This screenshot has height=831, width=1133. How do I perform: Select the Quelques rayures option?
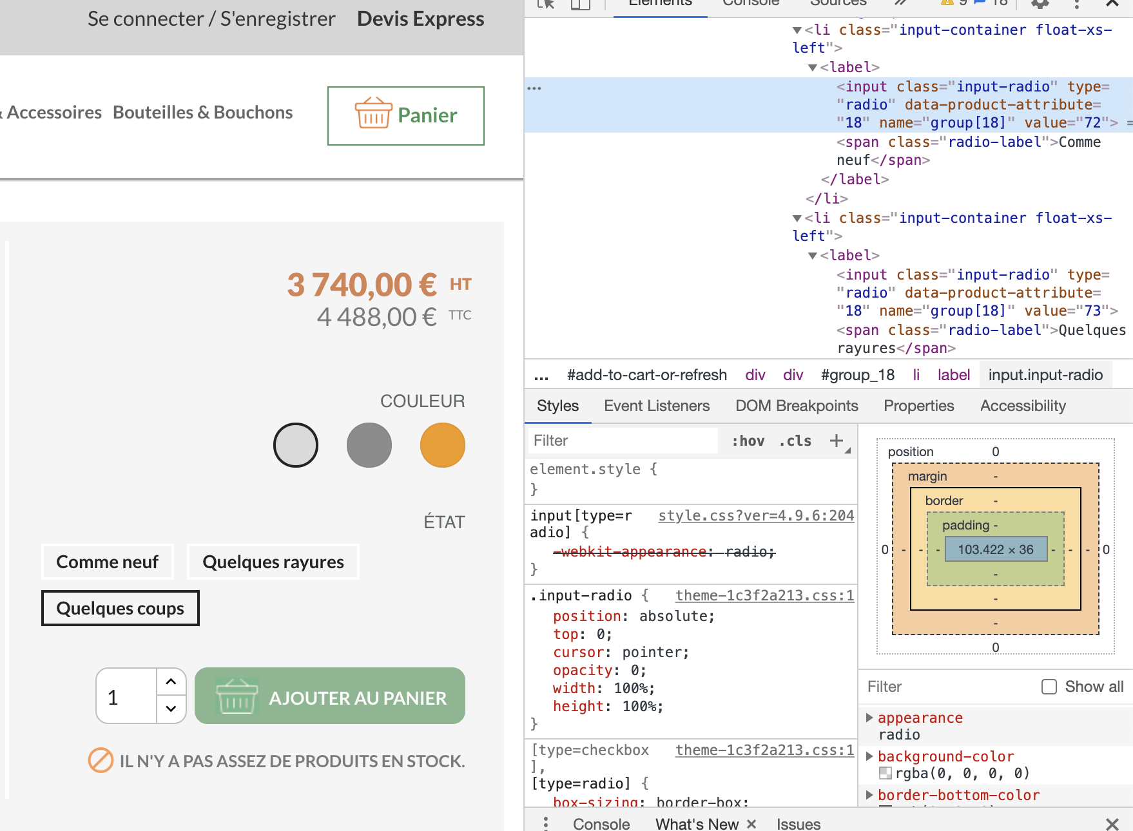point(273,562)
